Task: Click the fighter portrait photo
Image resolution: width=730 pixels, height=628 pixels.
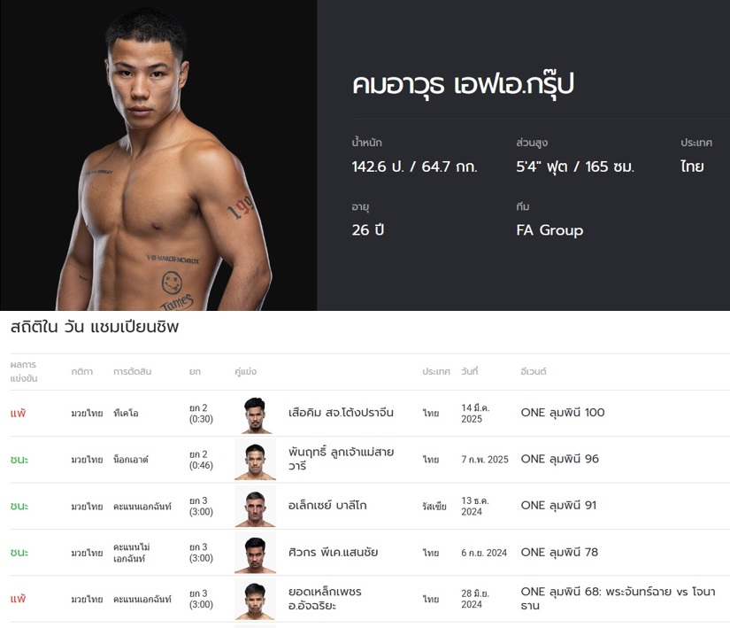Action: click(158, 155)
